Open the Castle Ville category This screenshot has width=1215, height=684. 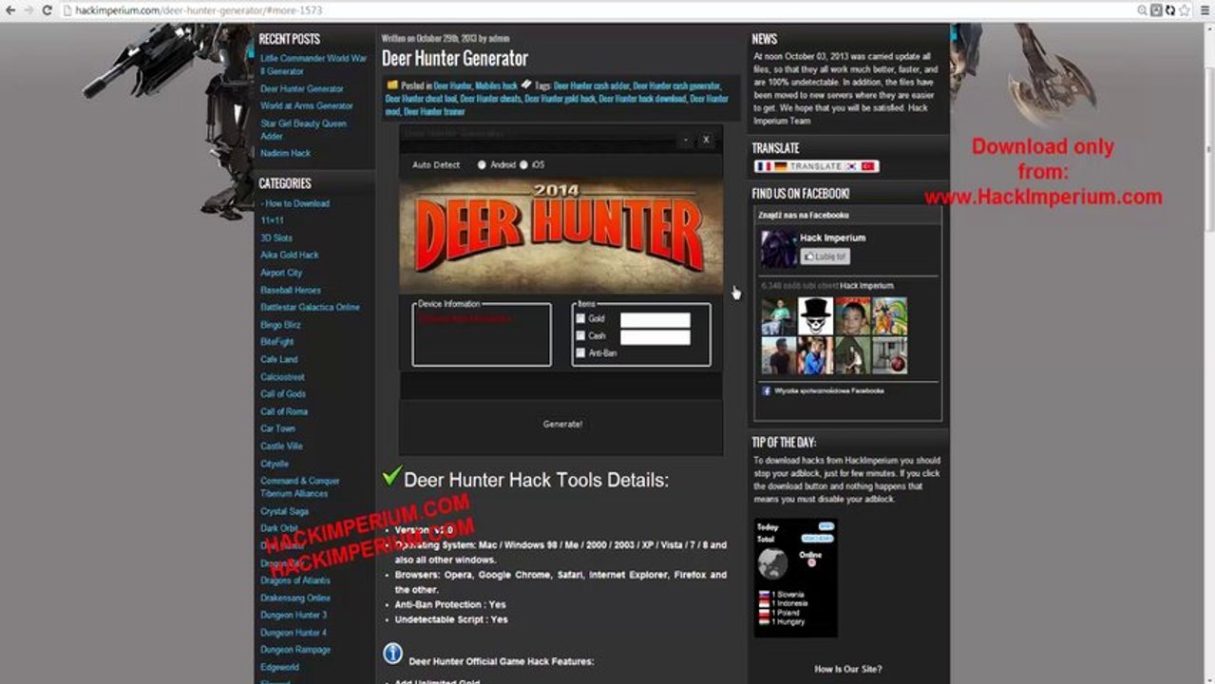coord(281,446)
